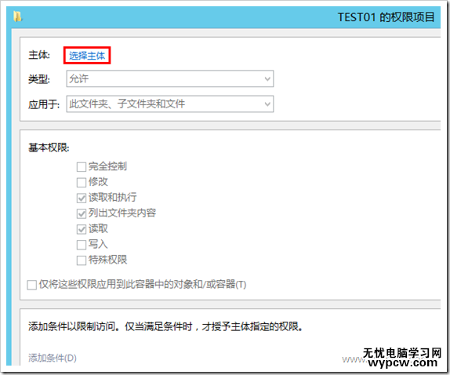
Task: Enable 仅将这些权限应用到此容器中的对象和/或容器 checkbox
Action: click(x=32, y=285)
